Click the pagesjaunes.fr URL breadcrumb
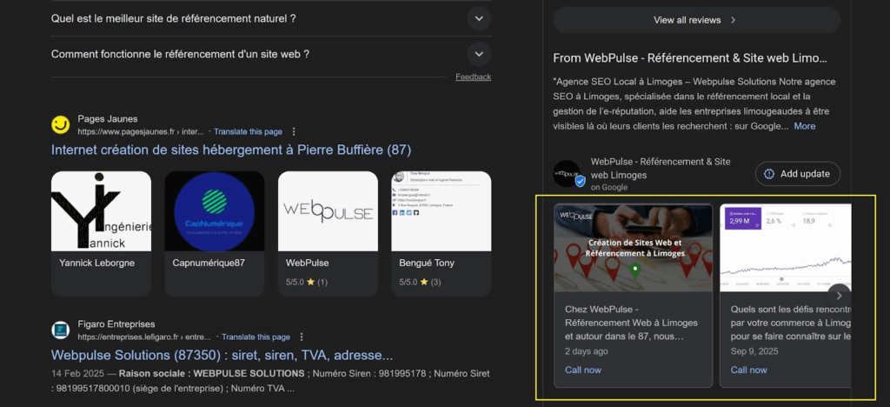The image size is (890, 407). pyautogui.click(x=141, y=131)
